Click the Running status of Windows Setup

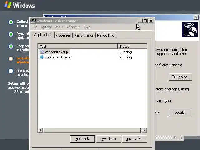[126, 52]
